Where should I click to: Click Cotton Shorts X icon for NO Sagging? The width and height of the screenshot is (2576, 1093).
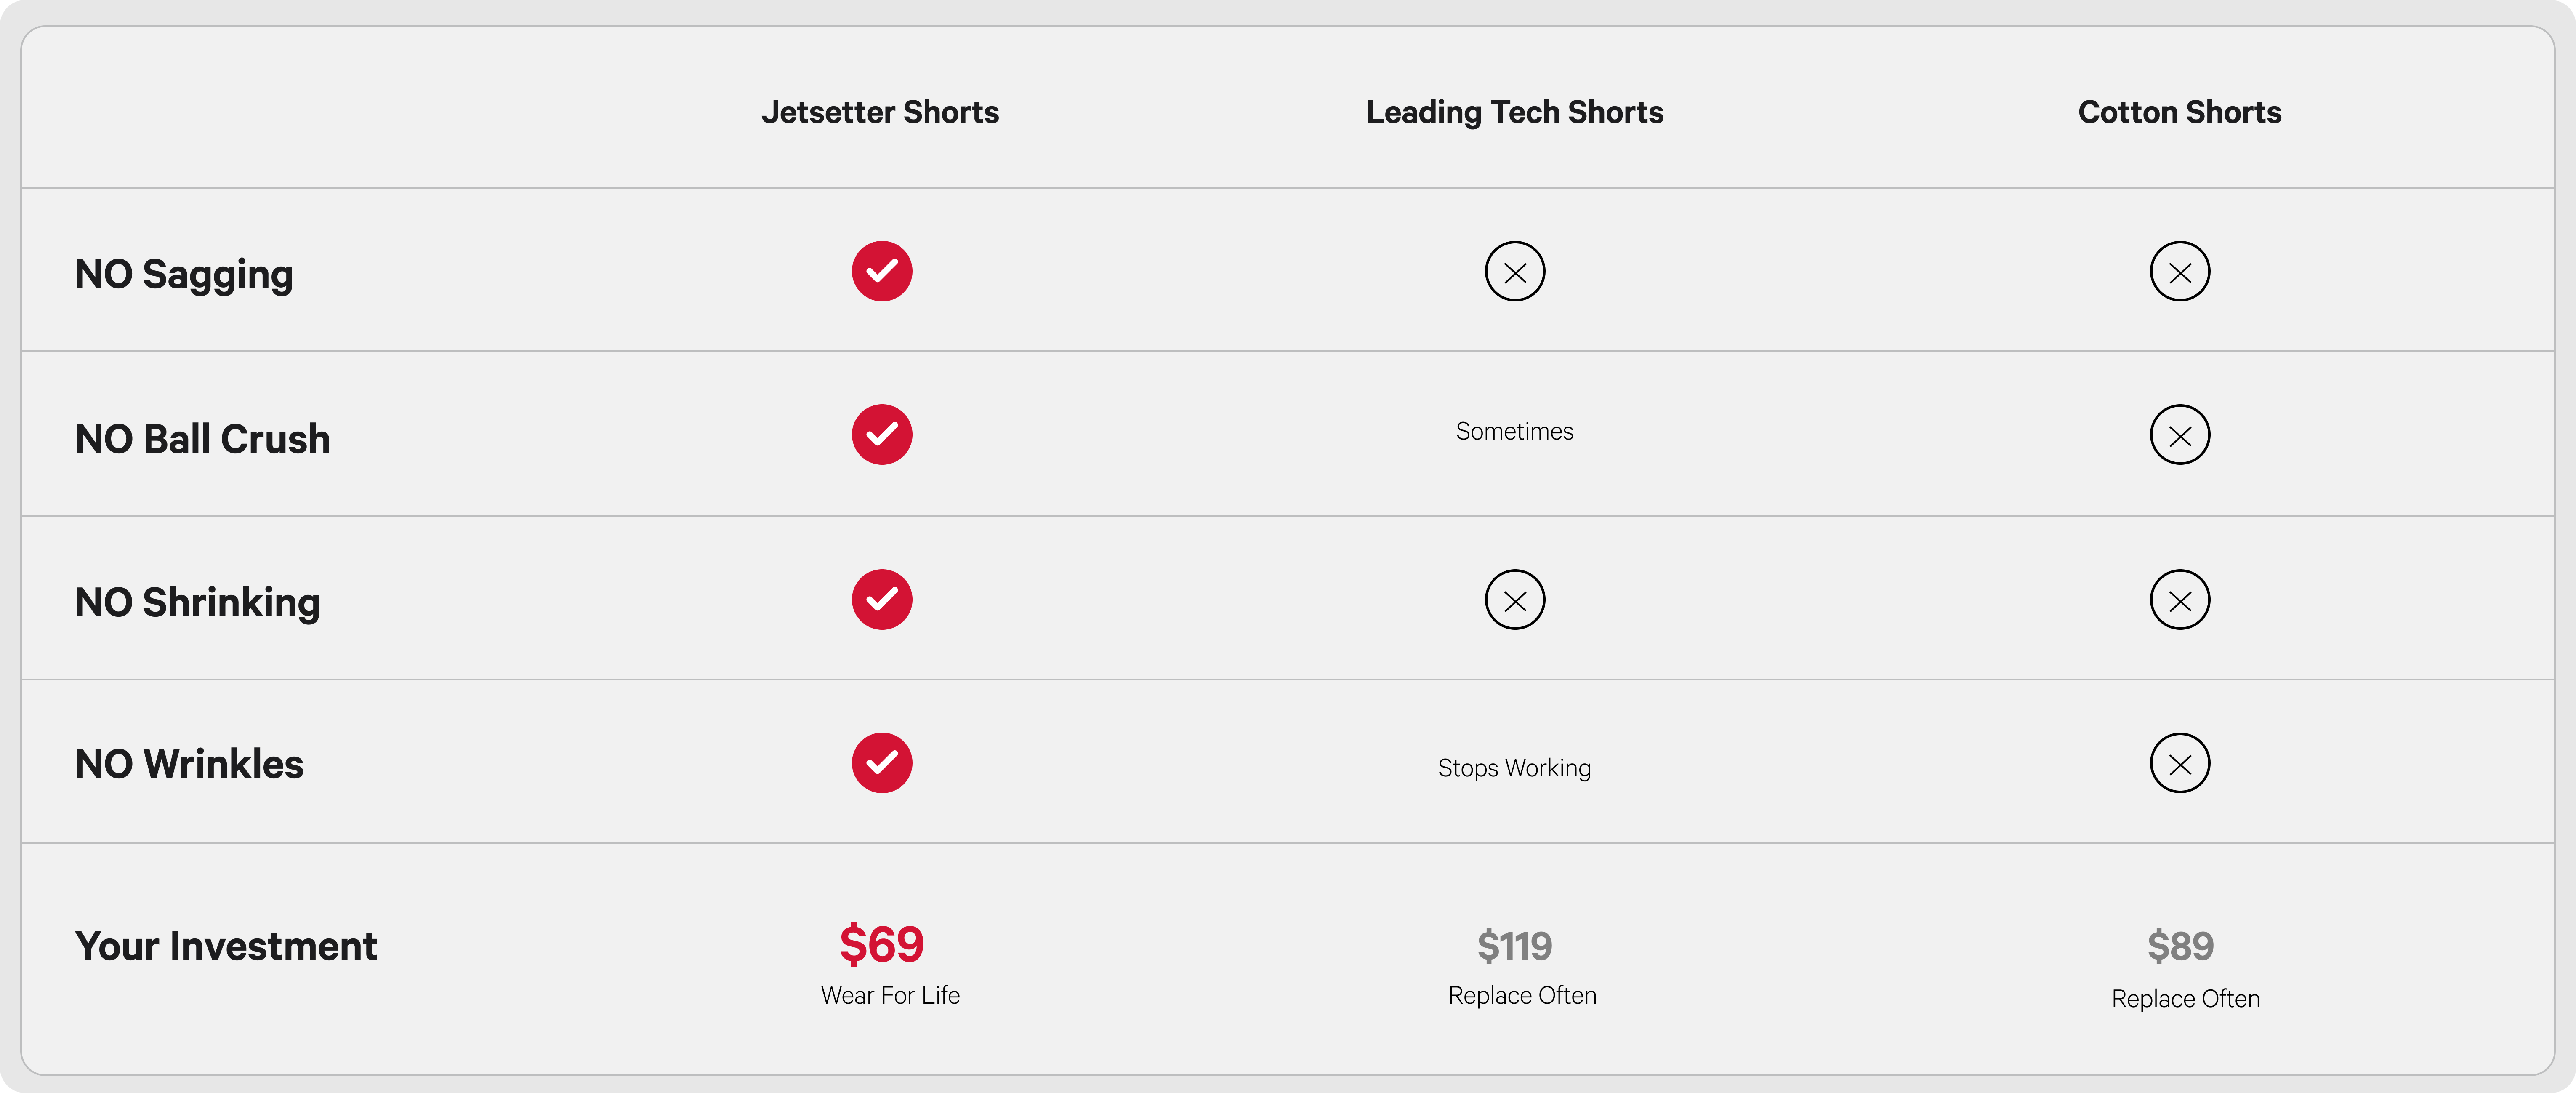tap(2179, 271)
